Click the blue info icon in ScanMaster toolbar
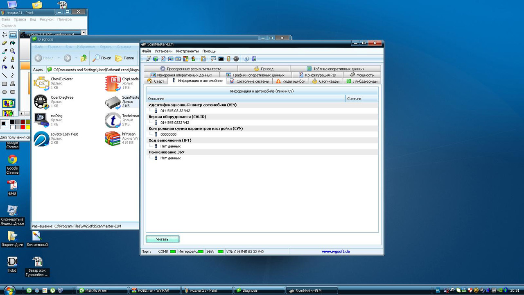This screenshot has height=295, width=524. (246, 59)
